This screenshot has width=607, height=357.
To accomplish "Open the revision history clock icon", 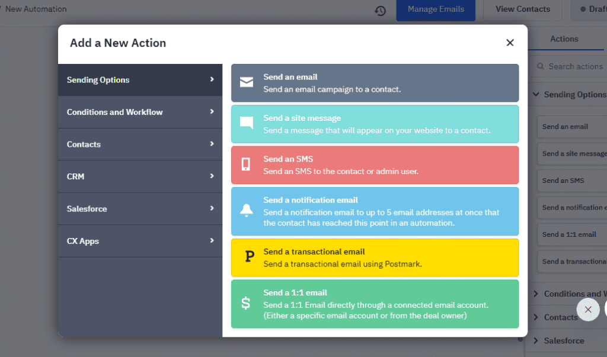I will coord(381,11).
